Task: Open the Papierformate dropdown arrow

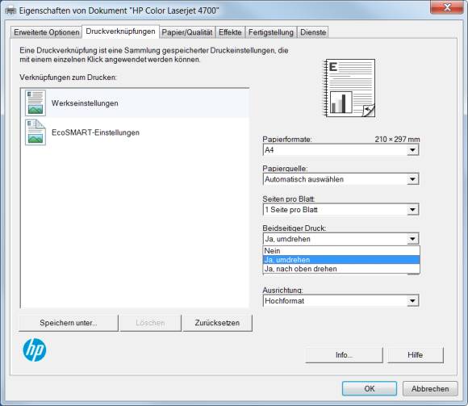Action: pos(412,150)
